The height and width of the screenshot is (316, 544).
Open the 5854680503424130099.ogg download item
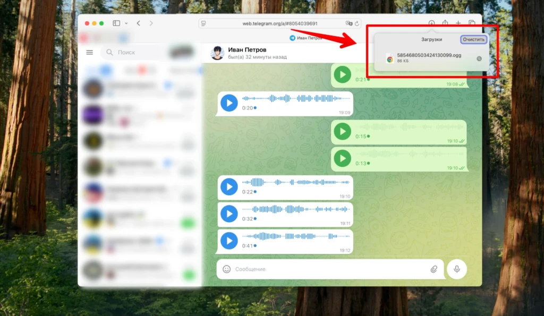click(429, 57)
